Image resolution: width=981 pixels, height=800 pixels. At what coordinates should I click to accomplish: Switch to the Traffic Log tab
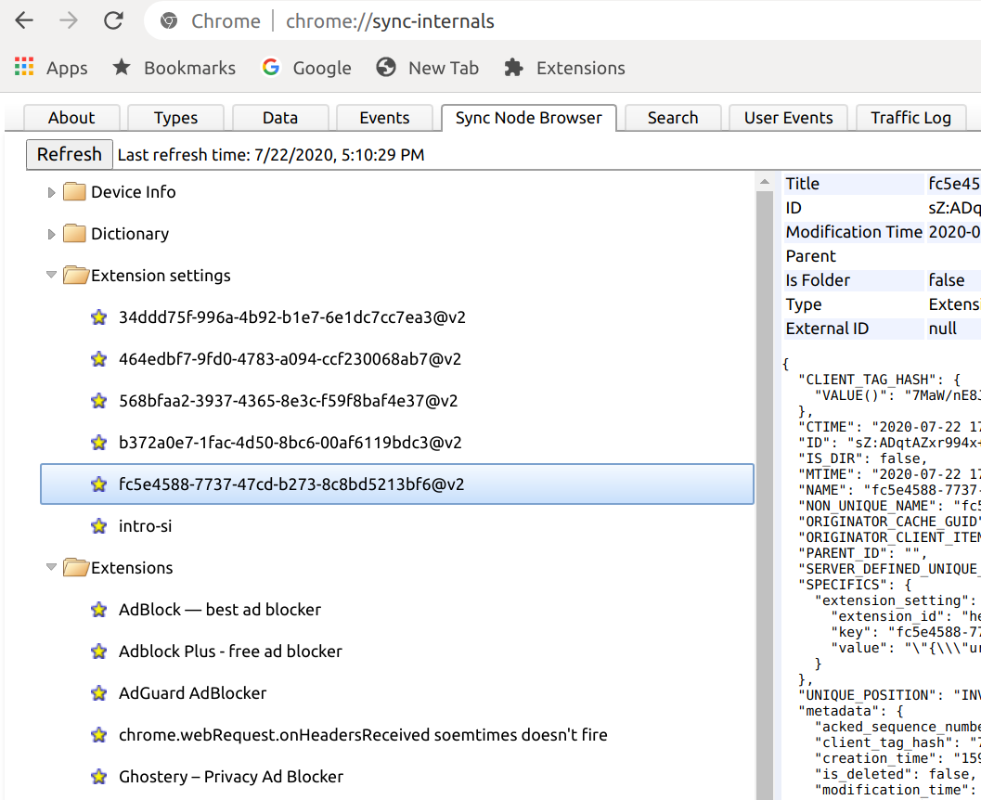click(x=910, y=118)
